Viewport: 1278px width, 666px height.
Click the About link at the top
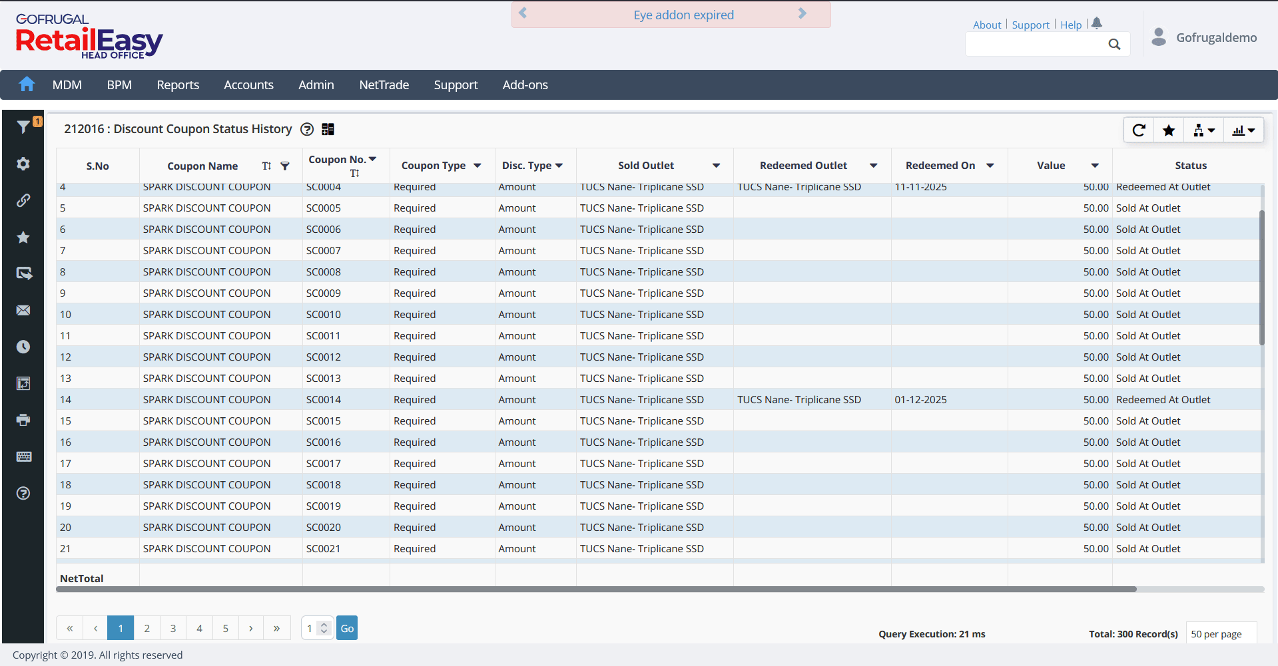click(x=986, y=25)
